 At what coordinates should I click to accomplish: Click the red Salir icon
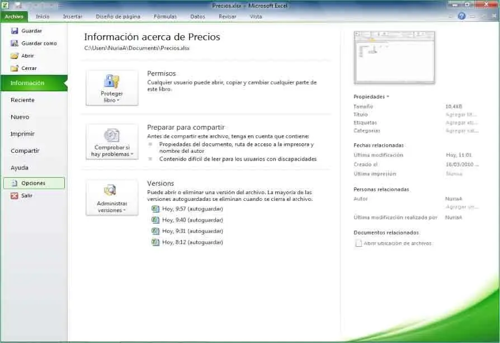pos(15,196)
